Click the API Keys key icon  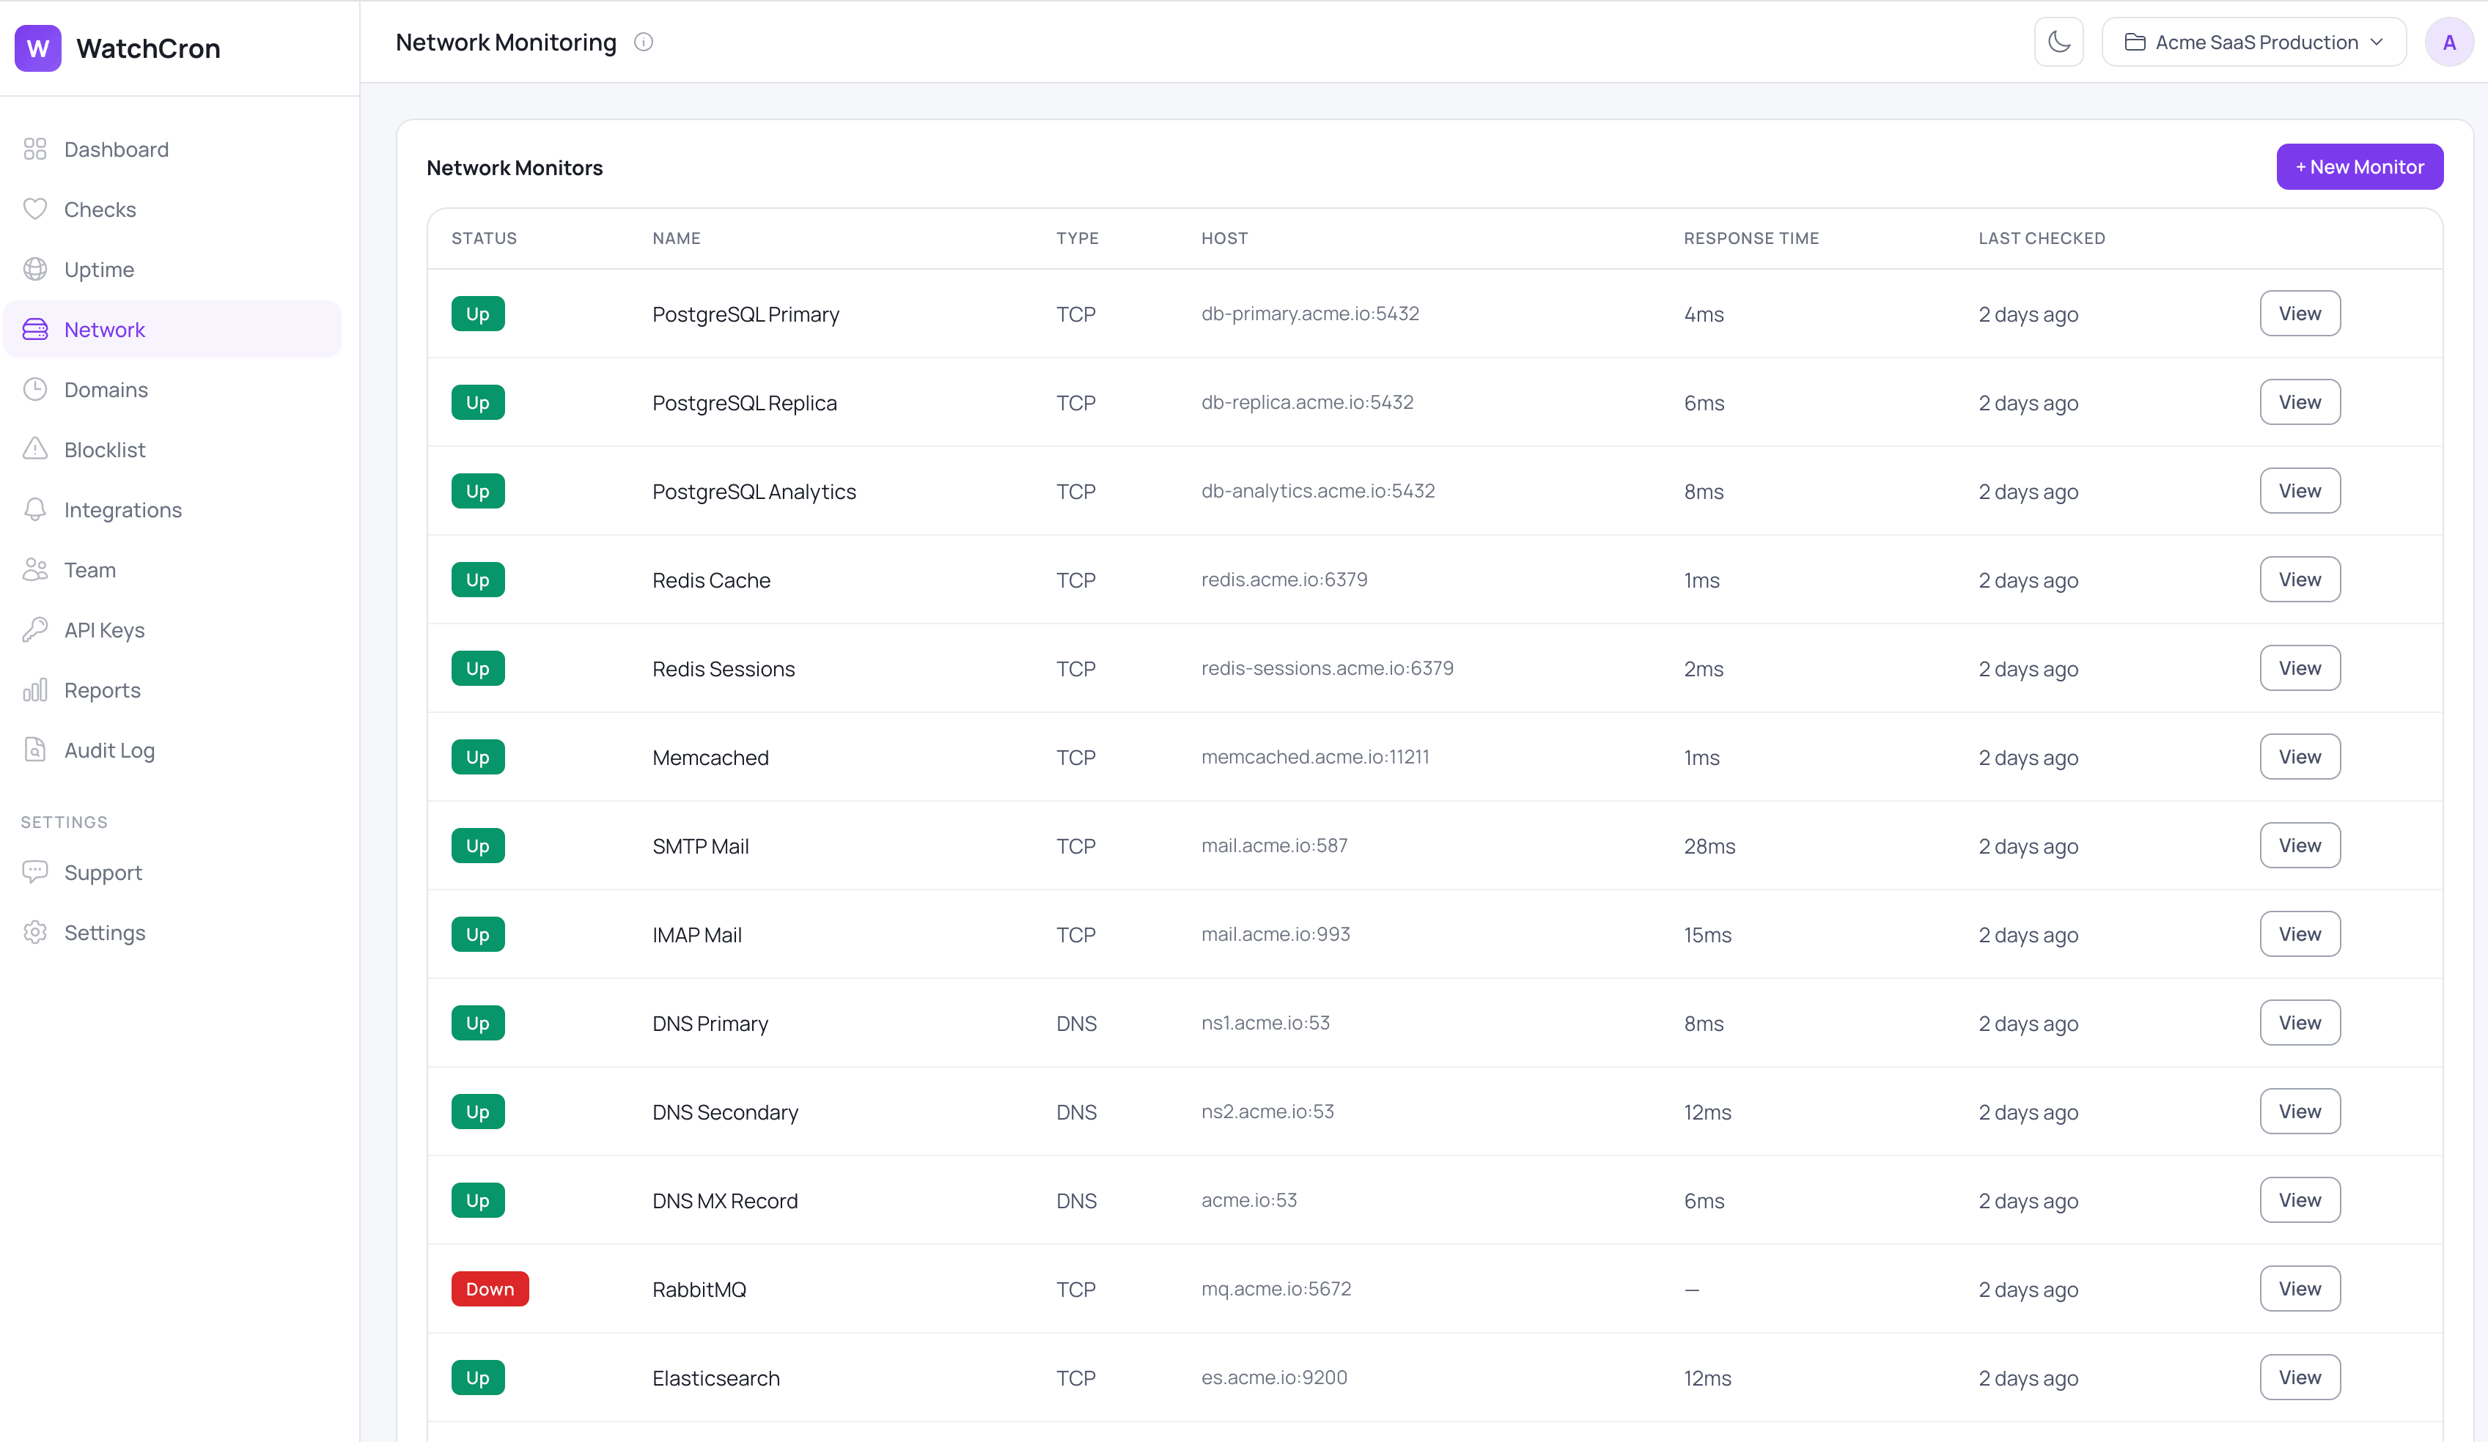click(x=34, y=629)
